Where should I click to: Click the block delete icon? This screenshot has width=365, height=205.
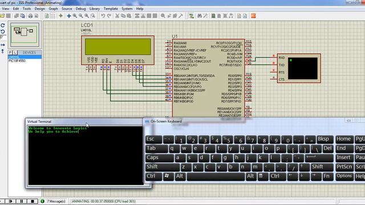coord(155,16)
